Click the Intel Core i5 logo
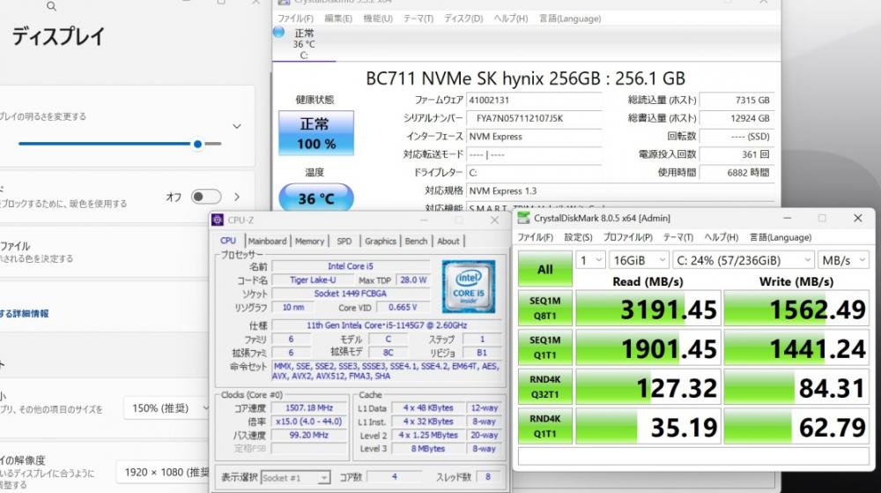The height and width of the screenshot is (493, 881). point(468,287)
